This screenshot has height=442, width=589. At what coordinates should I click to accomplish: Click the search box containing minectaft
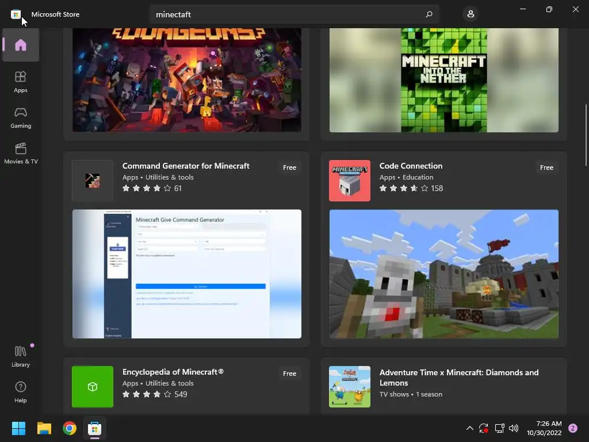pyautogui.click(x=294, y=14)
